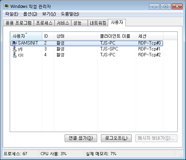The height and width of the screenshot is (160, 186).
Task: Click TJS-PC client in cjc row
Action: 108,55
